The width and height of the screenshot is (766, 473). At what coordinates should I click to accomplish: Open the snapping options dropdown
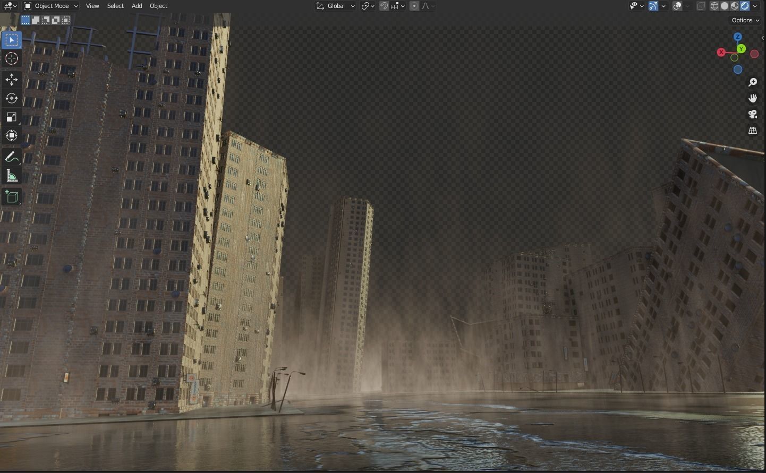pos(398,6)
